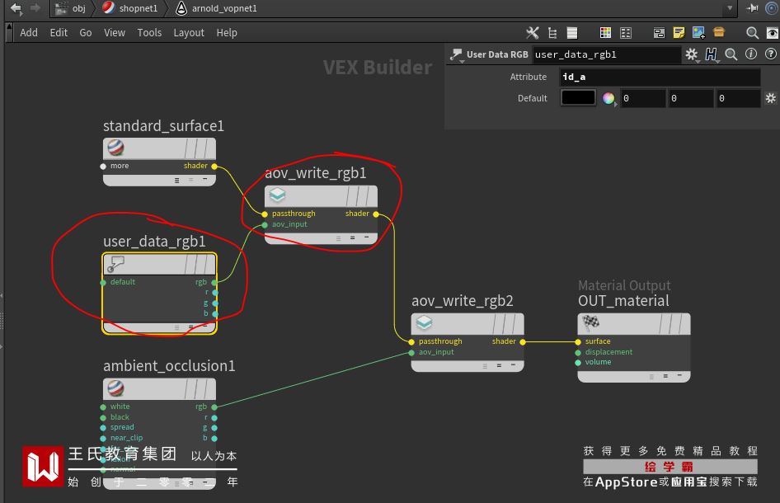Click the add background image icon
The width and height of the screenshot is (780, 503).
pyautogui.click(x=698, y=33)
